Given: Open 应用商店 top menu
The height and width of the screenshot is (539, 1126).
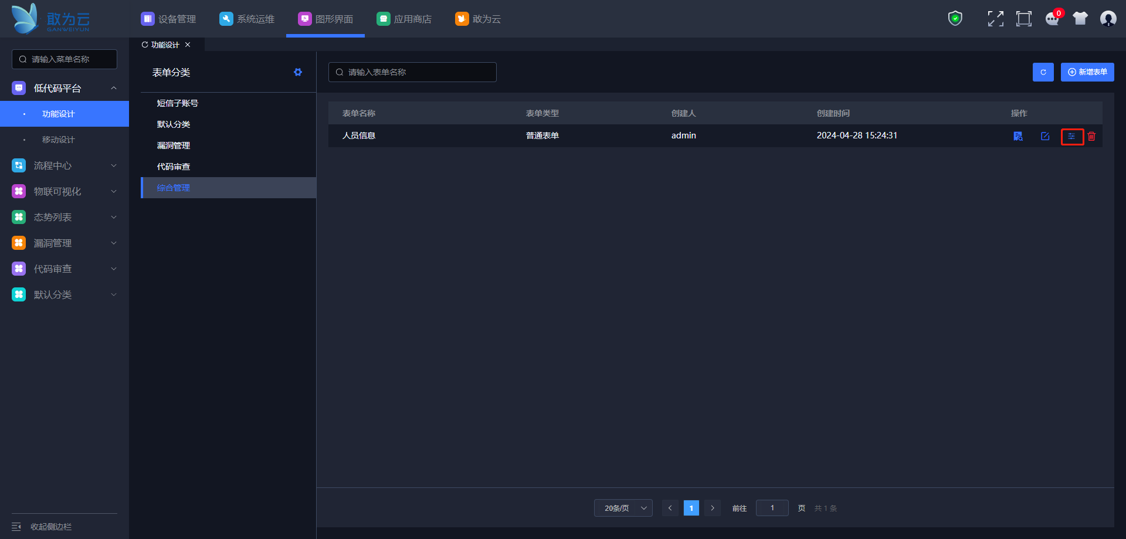Looking at the screenshot, I should tap(404, 19).
